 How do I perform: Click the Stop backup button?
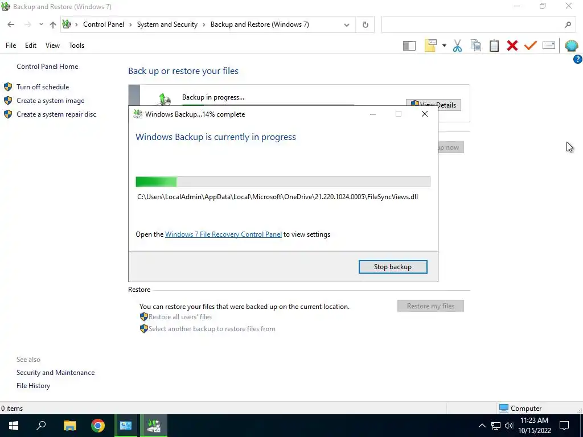click(393, 267)
